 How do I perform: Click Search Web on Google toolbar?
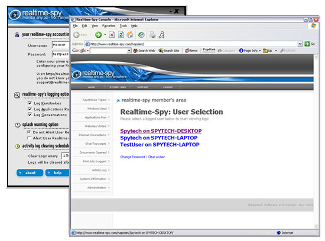[x=144, y=51]
